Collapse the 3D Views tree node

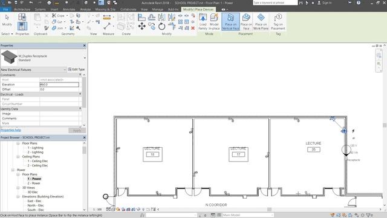[x=18, y=188]
